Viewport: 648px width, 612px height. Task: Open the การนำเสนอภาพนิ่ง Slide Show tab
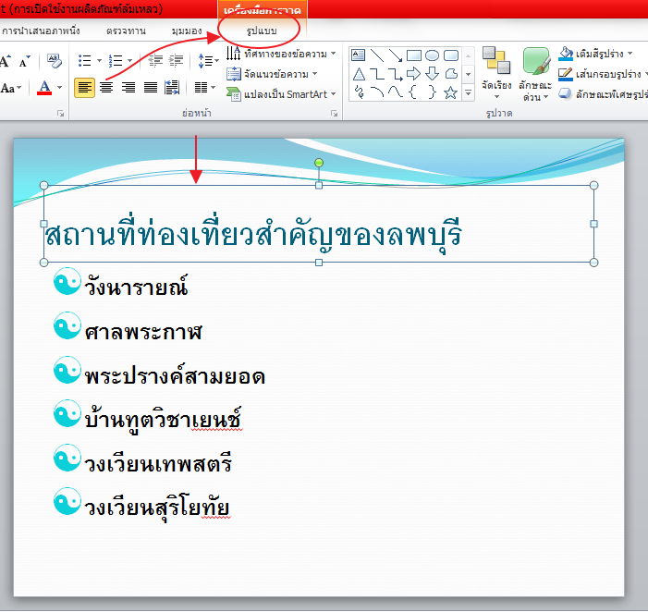[x=41, y=31]
